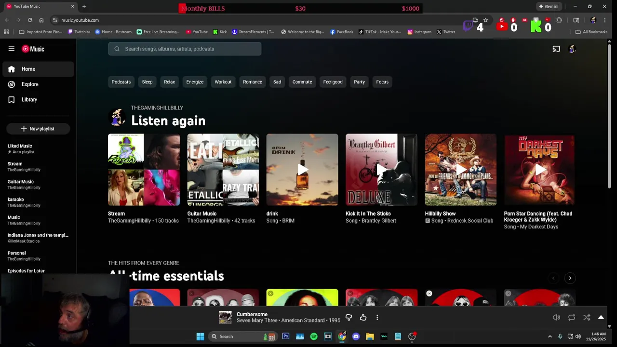The width and height of the screenshot is (617, 347).
Task: Select the Romance mood chip
Action: [252, 82]
